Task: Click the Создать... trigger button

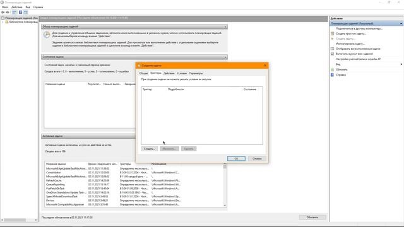Action: [x=150, y=149]
